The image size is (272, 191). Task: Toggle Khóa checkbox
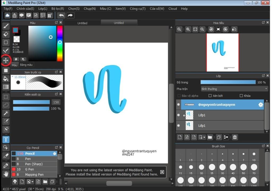(x=241, y=96)
